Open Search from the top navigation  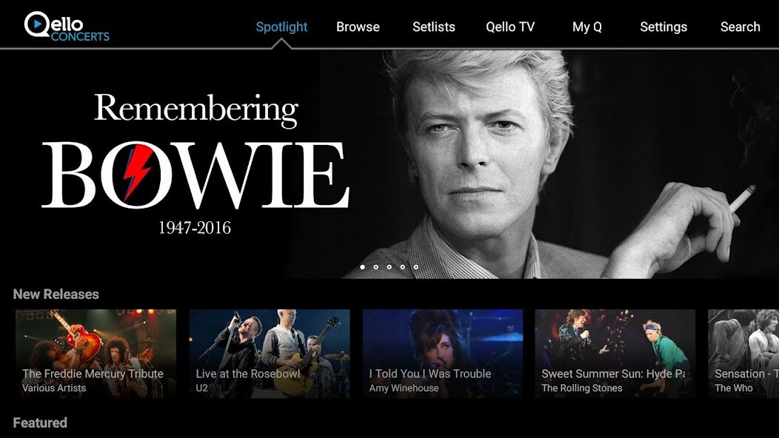click(740, 27)
